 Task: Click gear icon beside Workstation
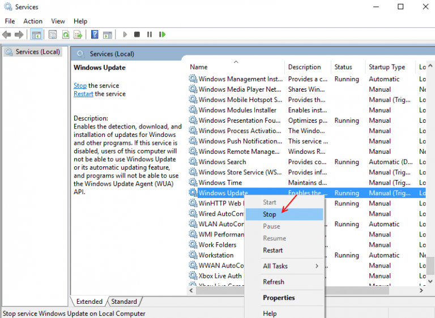[x=193, y=255]
